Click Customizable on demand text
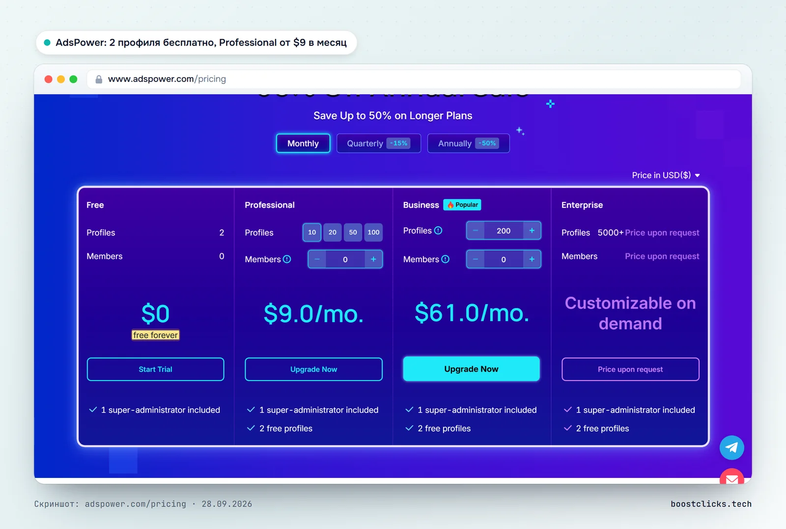786x529 pixels. [x=630, y=313]
